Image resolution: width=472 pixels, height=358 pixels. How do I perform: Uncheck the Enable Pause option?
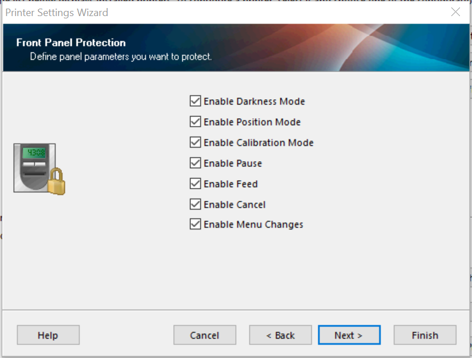click(195, 163)
